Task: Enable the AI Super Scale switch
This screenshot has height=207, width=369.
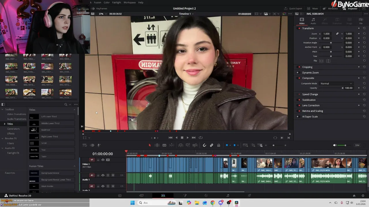Action: coord(298,116)
